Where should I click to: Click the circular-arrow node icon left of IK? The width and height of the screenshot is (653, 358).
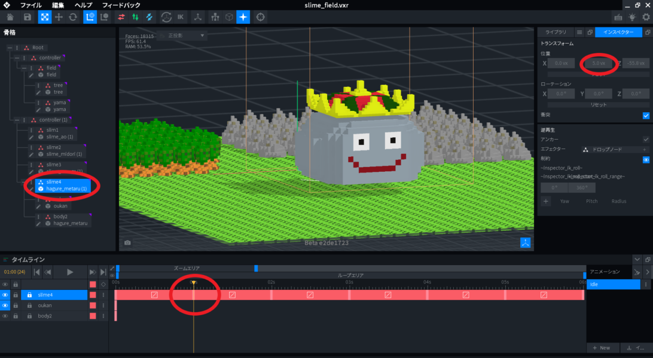166,17
